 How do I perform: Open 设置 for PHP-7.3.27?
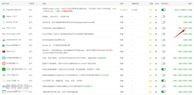click(x=185, y=28)
